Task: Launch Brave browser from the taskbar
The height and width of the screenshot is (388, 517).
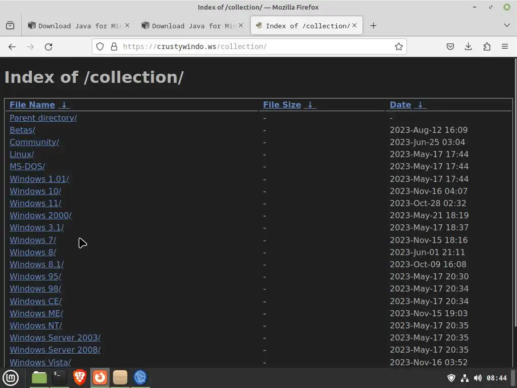Action: pos(80,378)
